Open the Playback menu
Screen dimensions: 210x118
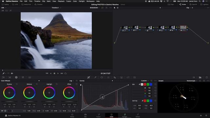tap(61, 1)
